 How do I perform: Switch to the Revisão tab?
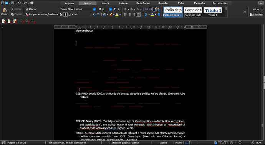point(163,3)
